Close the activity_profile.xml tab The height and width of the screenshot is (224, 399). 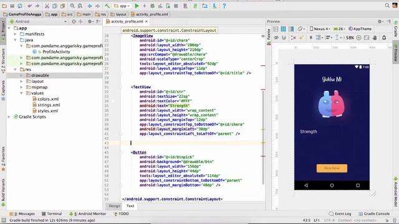point(147,22)
